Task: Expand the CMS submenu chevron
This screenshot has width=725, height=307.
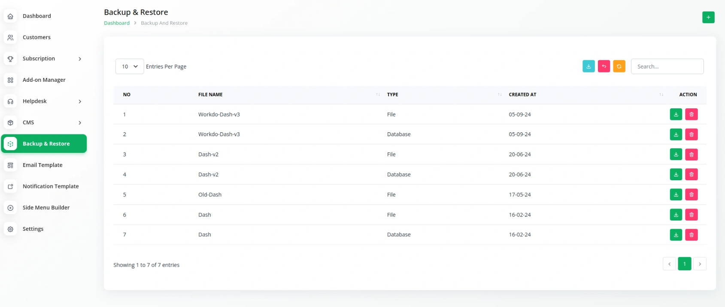Action: coord(80,123)
